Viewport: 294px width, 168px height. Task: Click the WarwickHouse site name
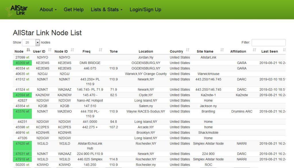click(208, 74)
